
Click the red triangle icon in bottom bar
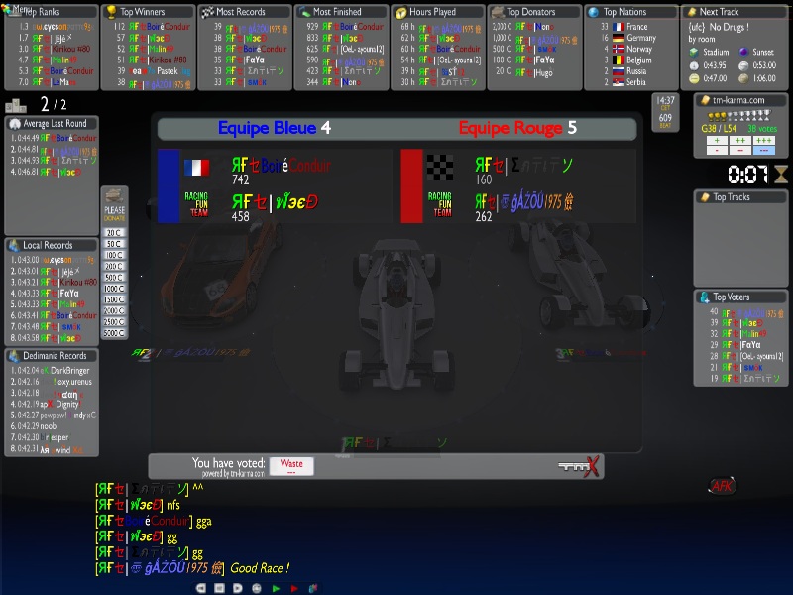click(294, 588)
